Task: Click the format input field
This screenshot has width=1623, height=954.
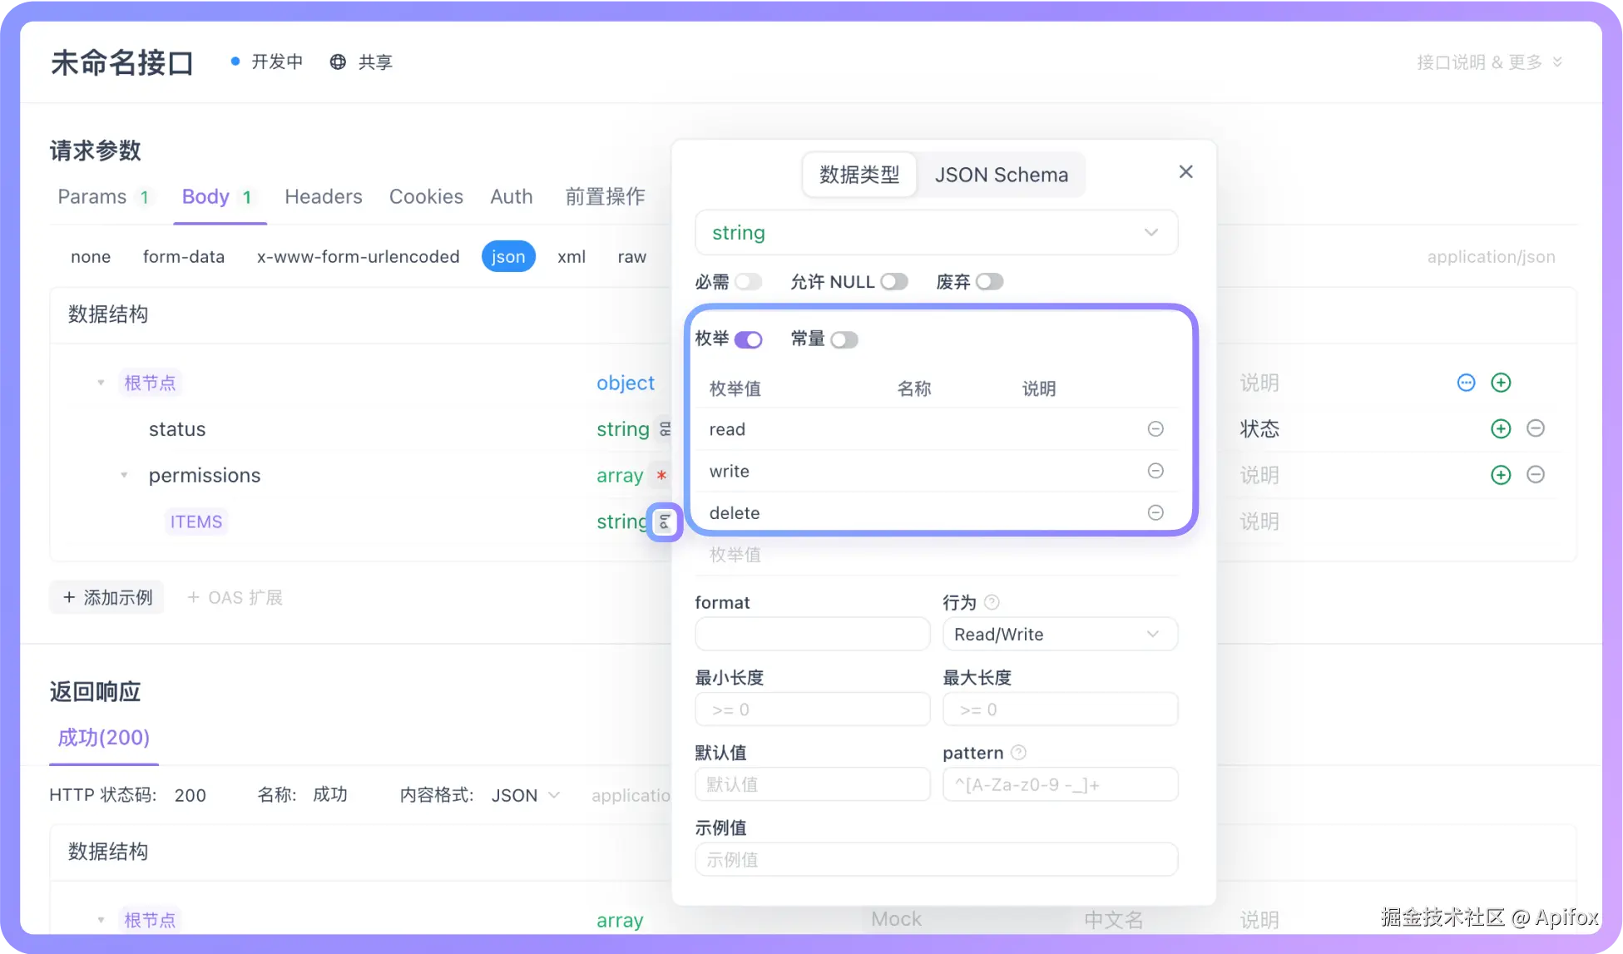Action: (812, 635)
